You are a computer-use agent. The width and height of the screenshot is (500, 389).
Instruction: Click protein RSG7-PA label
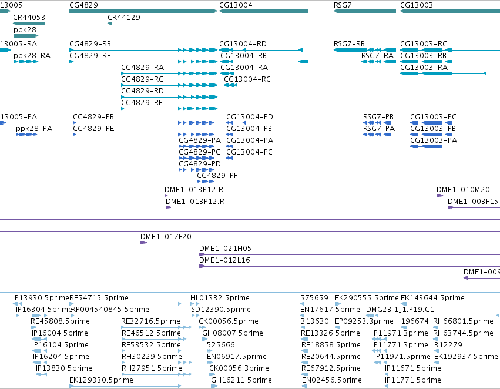point(379,129)
